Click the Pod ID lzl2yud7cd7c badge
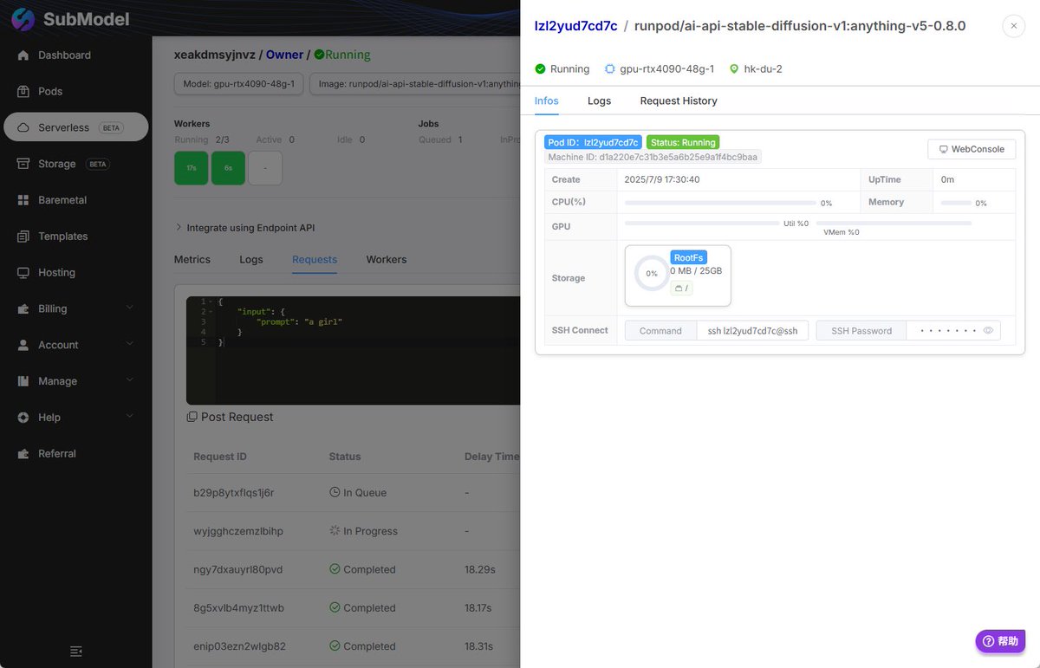 click(593, 142)
